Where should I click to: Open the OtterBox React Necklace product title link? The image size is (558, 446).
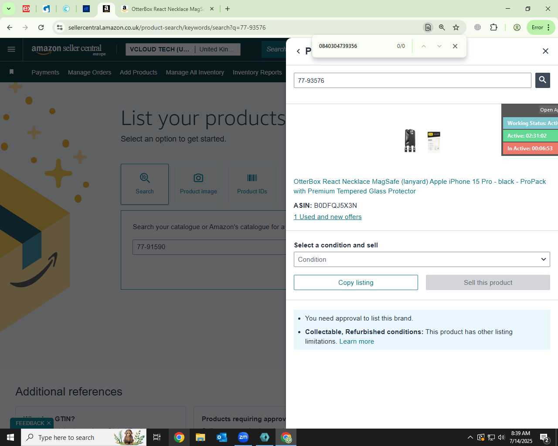coord(419,186)
